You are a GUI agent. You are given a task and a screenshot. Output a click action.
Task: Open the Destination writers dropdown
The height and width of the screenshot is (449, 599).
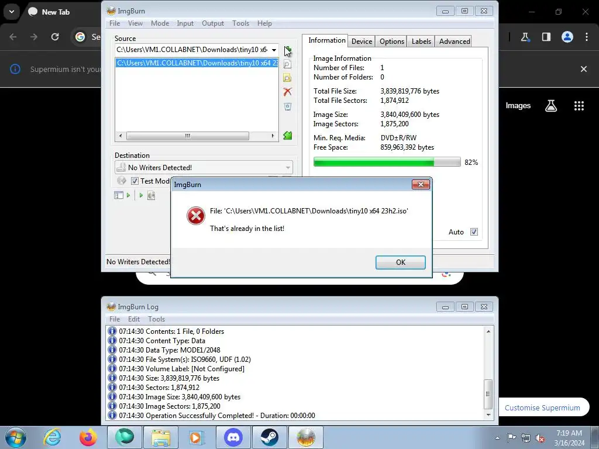tap(288, 168)
